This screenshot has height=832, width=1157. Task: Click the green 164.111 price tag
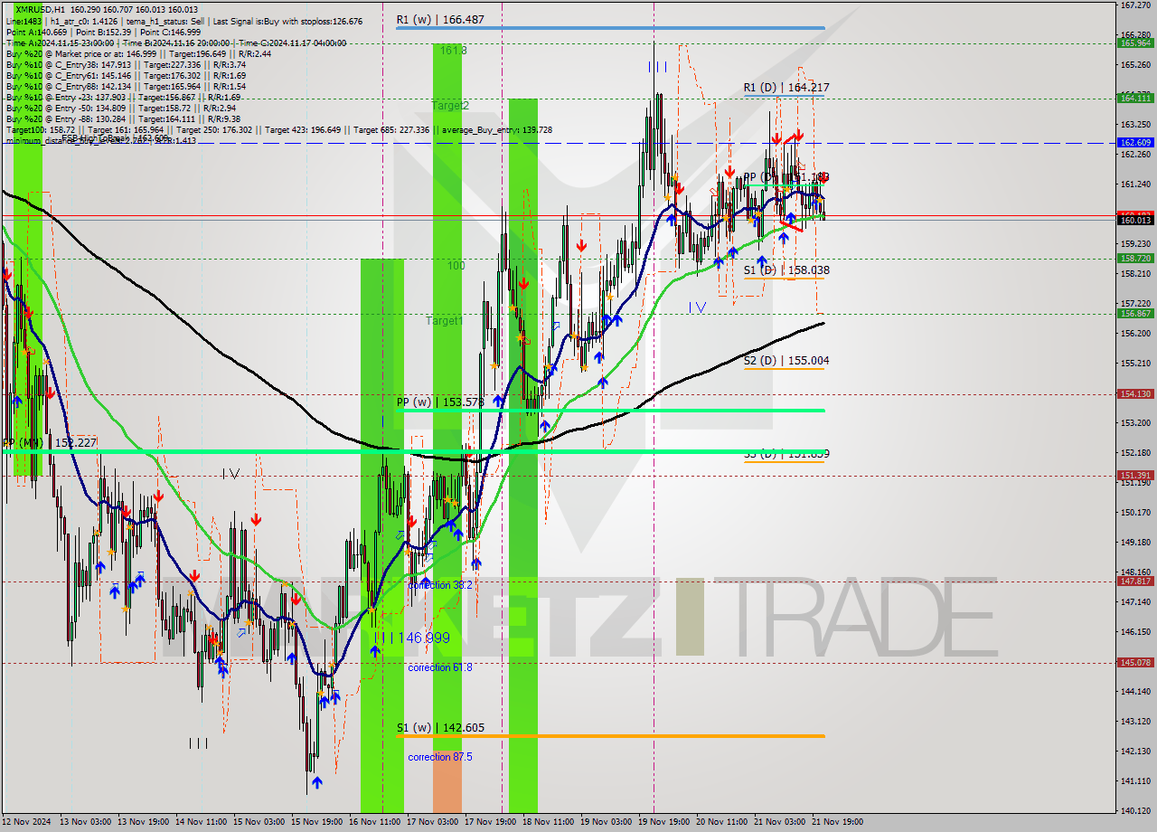pyautogui.click(x=1135, y=98)
